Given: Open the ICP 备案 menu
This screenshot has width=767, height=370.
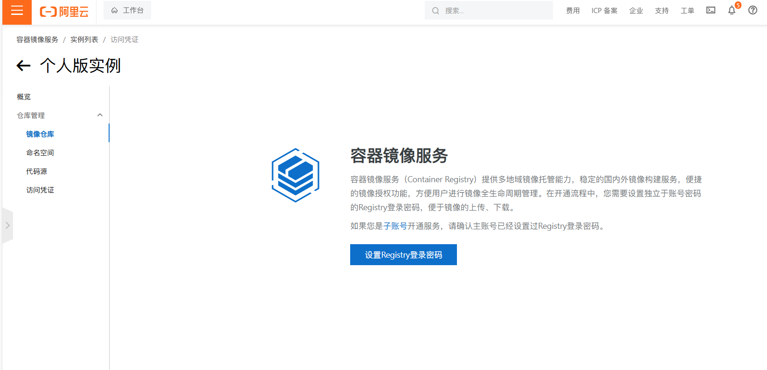Looking at the screenshot, I should click(x=604, y=11).
